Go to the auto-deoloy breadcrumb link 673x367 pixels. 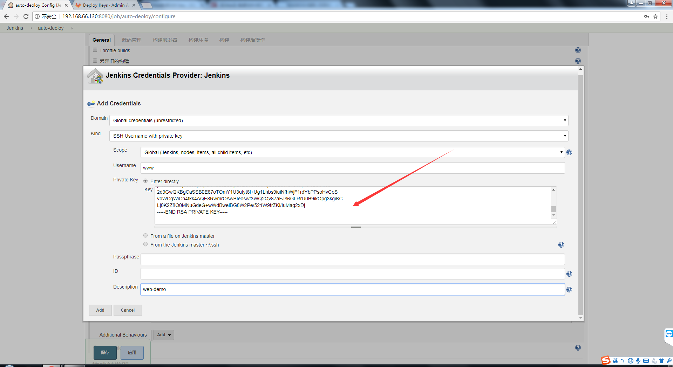point(51,28)
